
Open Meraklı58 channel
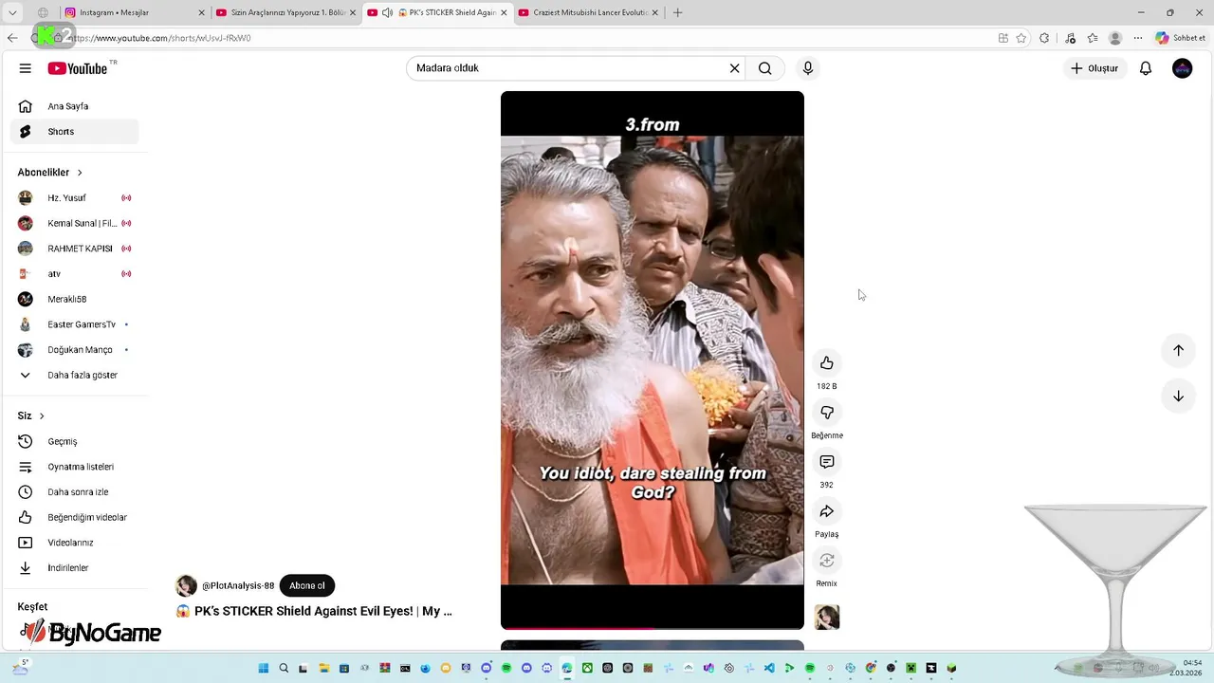pyautogui.click(x=74, y=300)
